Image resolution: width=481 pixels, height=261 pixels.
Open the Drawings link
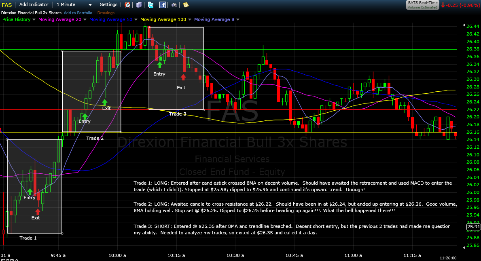coord(106,13)
